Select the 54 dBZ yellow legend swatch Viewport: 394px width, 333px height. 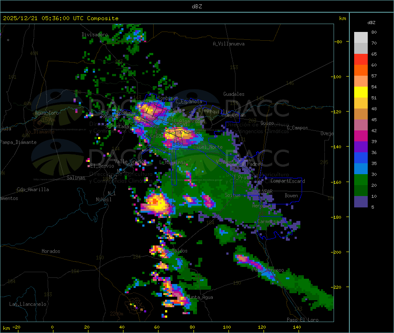[x=361, y=92]
